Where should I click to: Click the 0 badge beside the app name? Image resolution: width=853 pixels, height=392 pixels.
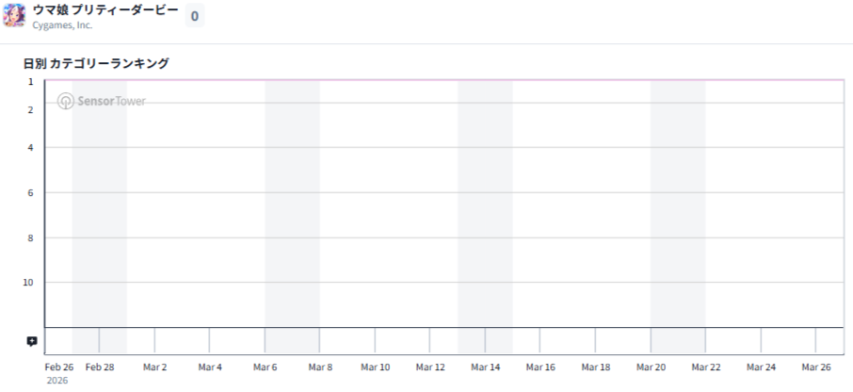tap(195, 16)
